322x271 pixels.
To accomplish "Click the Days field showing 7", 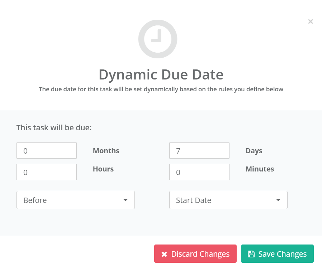I will [x=199, y=150].
